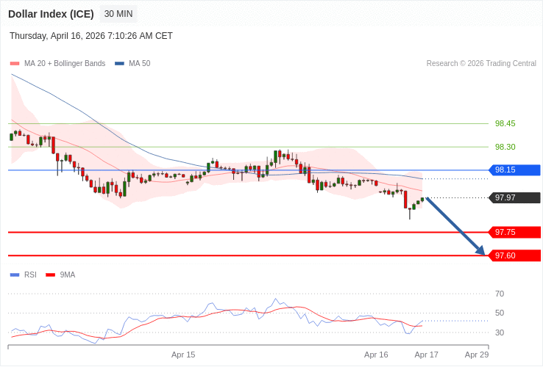Click the MA 20 + Bollinger Bands legend swatch
Viewport: 543px width, 367px height.
point(15,64)
